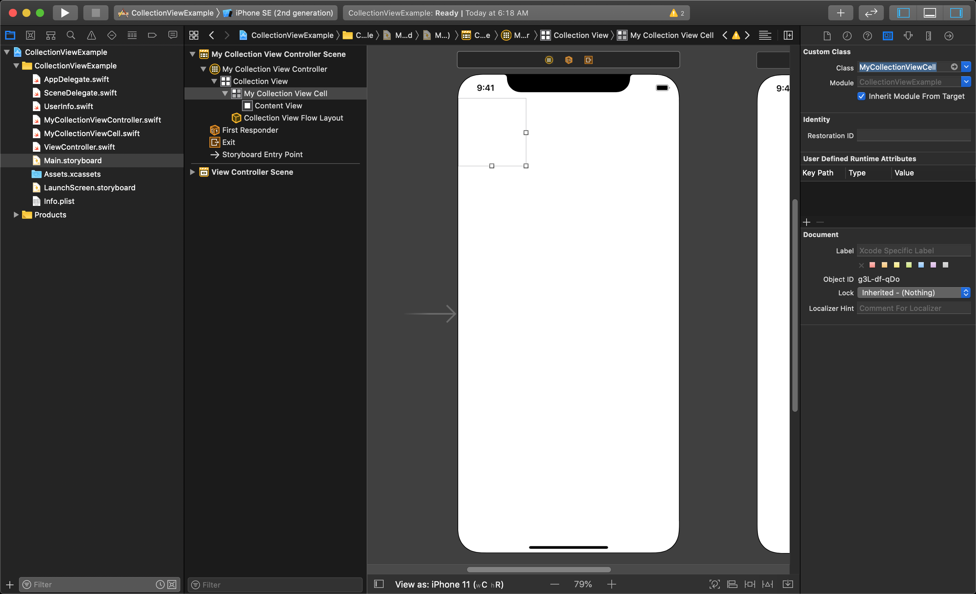The width and height of the screenshot is (976, 594).
Task: Select the Add button in User Defined Runtime Attributes
Action: coord(807,222)
